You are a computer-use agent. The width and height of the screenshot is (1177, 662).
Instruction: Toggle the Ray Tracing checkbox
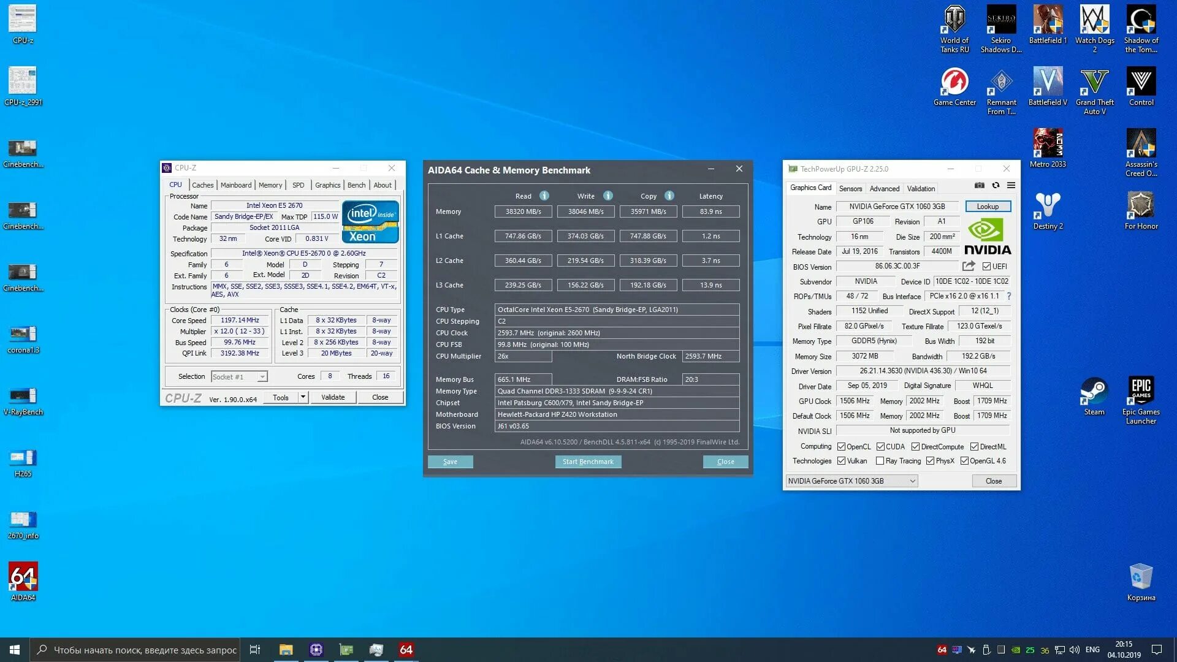(880, 461)
